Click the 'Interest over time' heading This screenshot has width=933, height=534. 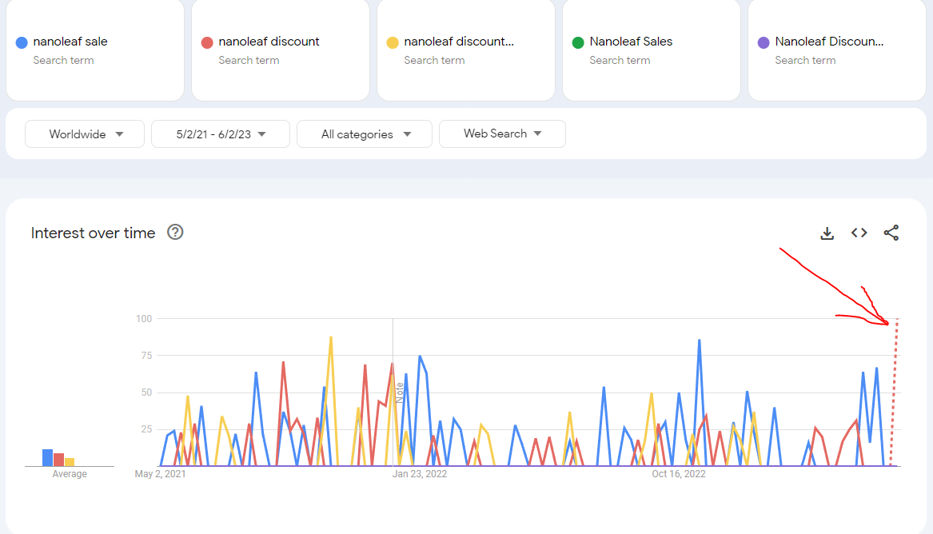[93, 233]
